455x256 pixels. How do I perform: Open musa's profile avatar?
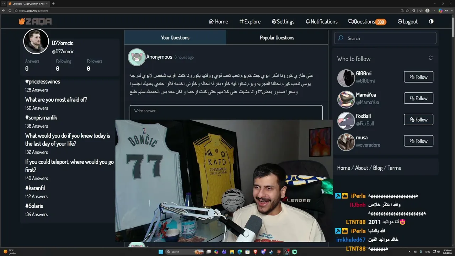coord(346,142)
